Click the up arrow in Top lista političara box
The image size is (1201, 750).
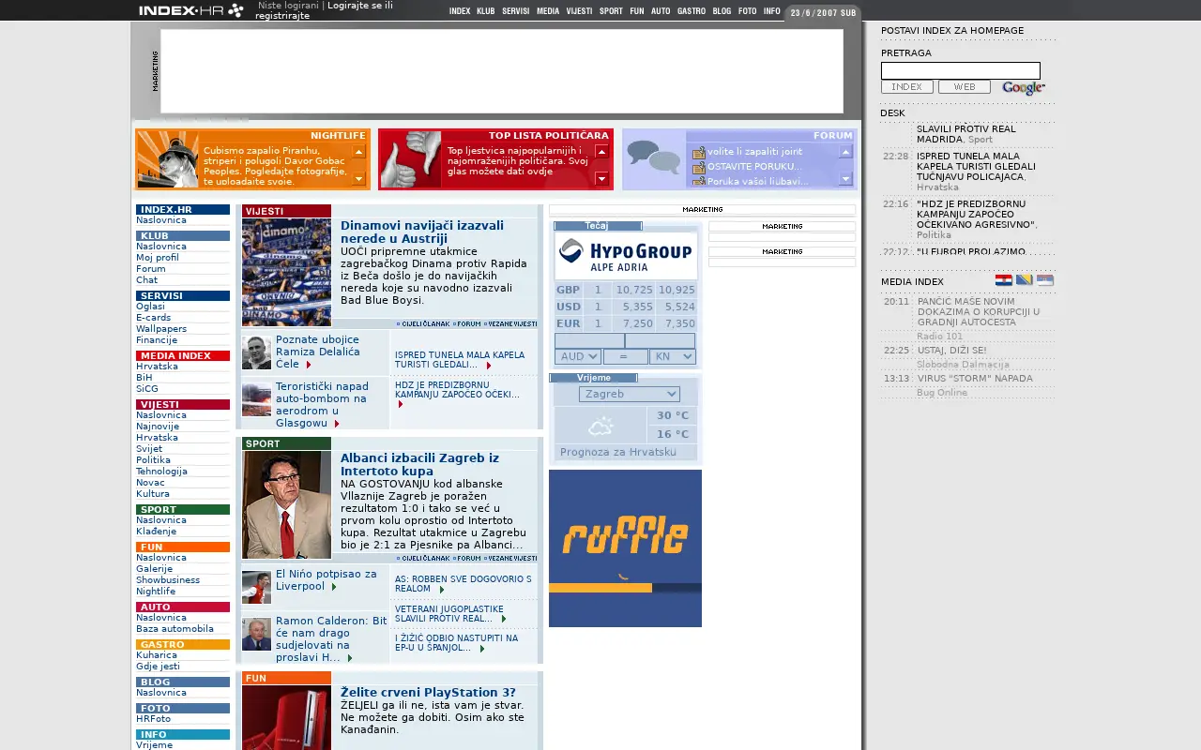602,152
